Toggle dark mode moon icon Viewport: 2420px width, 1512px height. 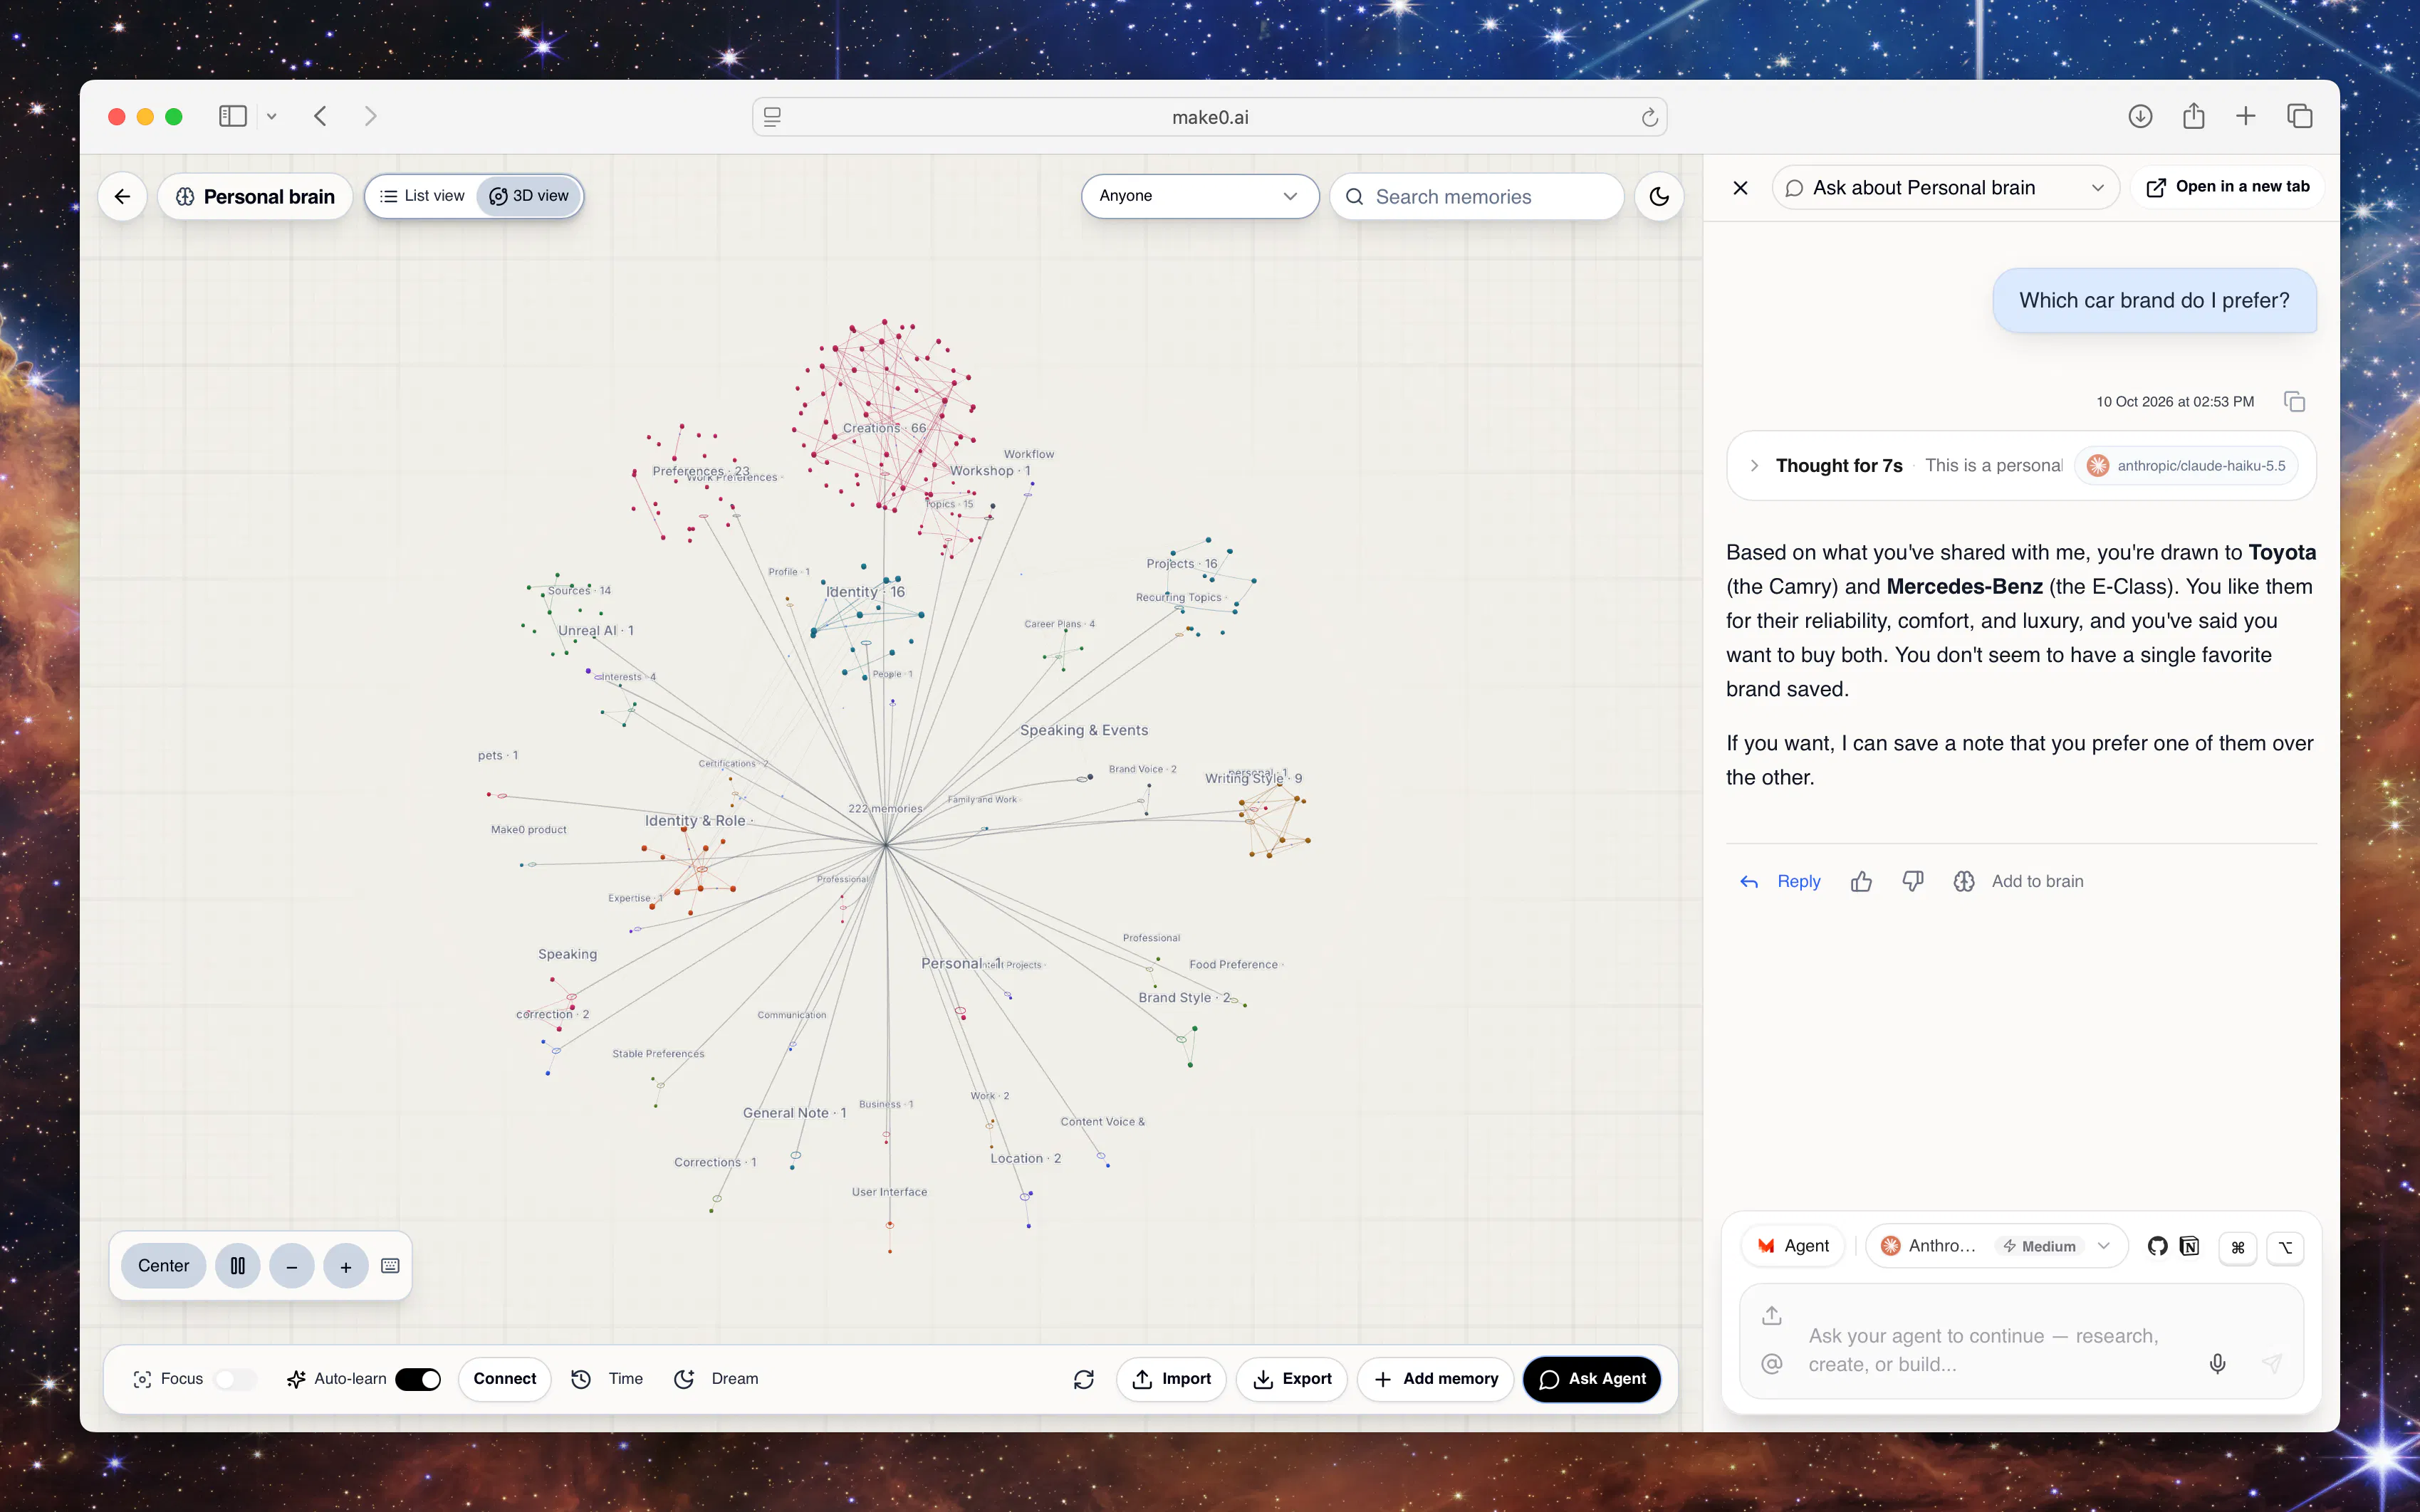[x=1659, y=196]
